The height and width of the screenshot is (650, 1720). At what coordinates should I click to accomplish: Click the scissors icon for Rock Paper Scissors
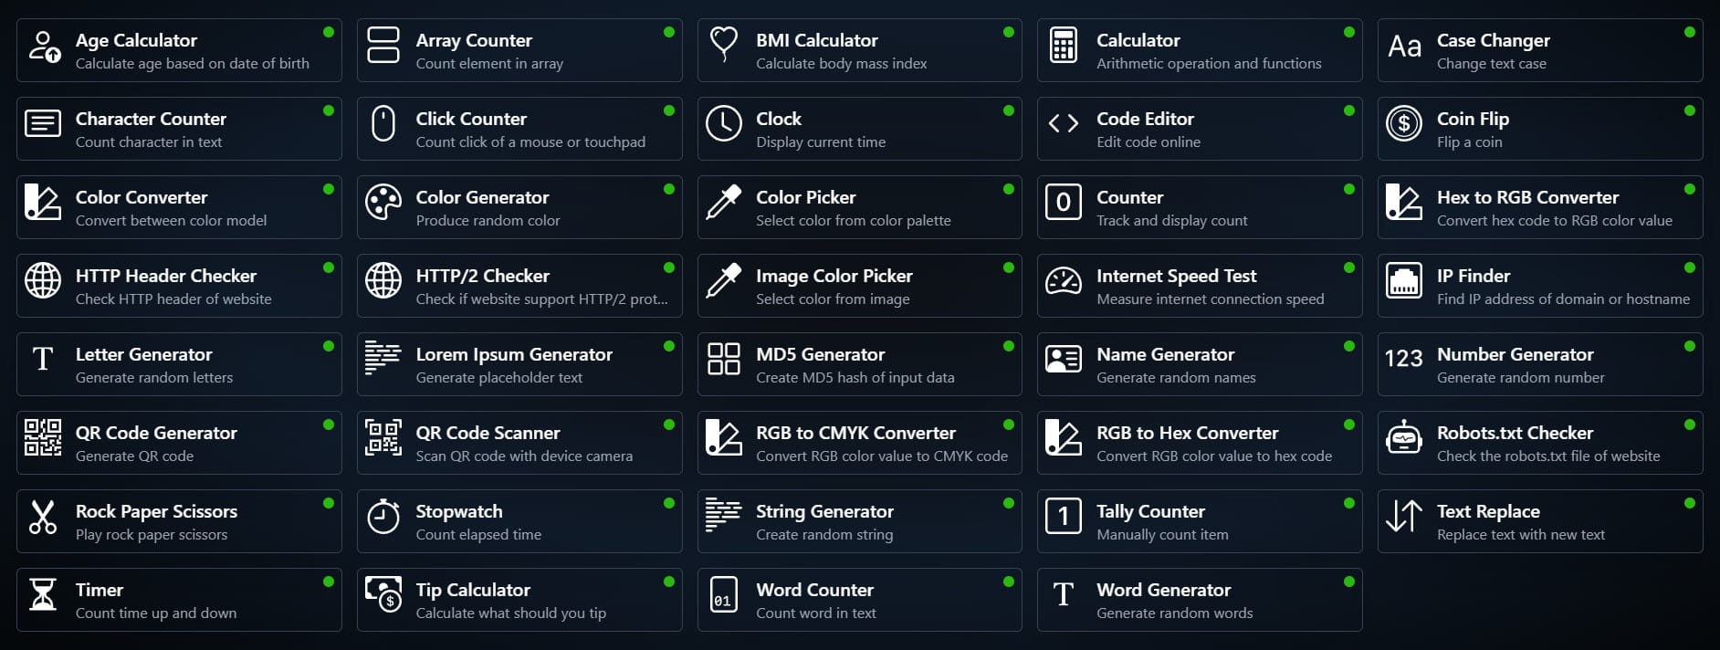[43, 517]
